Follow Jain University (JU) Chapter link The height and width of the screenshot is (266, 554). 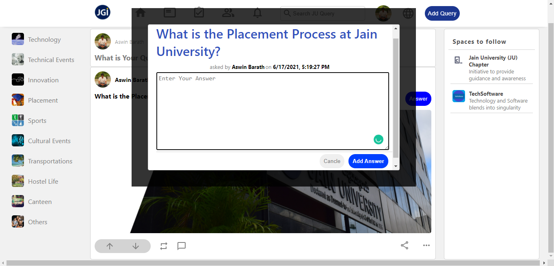(x=493, y=61)
